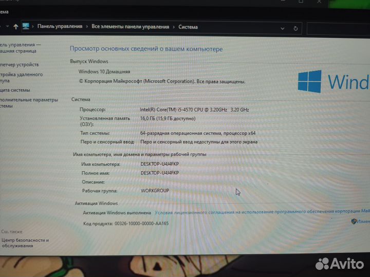Go to Все элементы панели управления breadcrumb
The width and height of the screenshot is (370, 277).
[x=130, y=27]
